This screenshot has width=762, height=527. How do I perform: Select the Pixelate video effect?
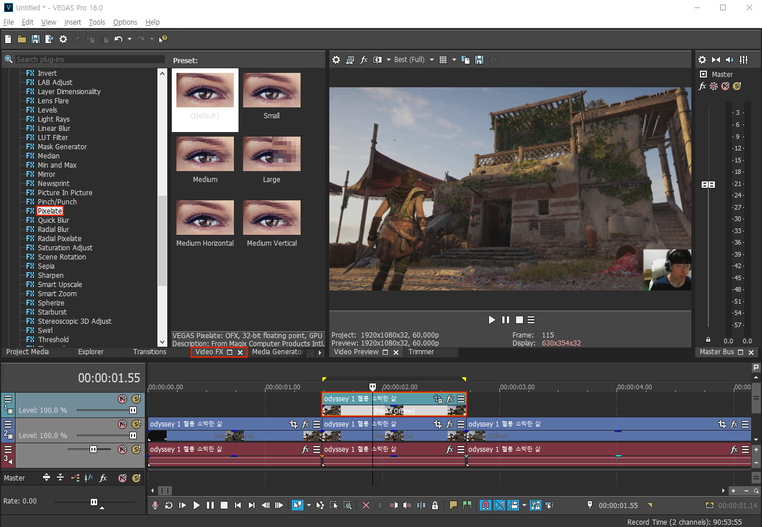pyautogui.click(x=50, y=211)
